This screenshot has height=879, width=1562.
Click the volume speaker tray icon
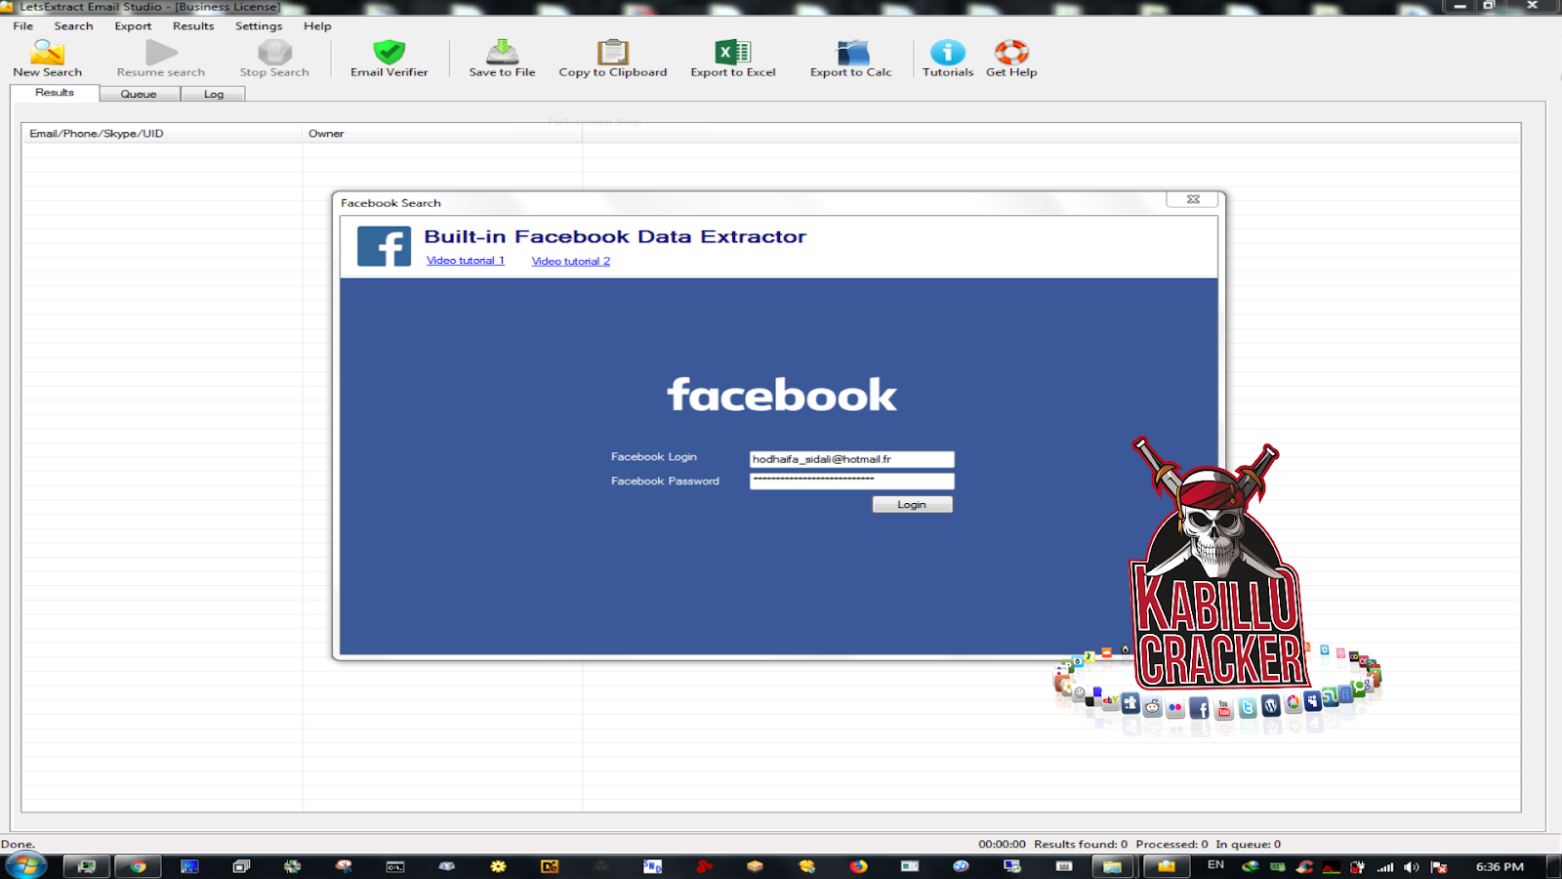[x=1411, y=867]
